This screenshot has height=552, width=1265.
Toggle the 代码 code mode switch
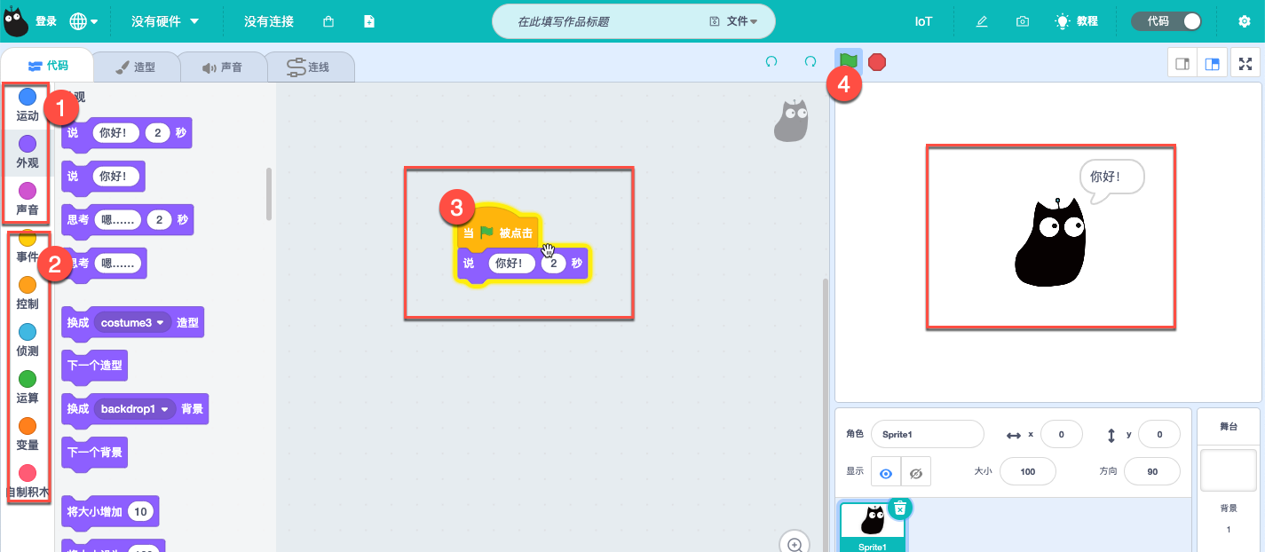point(1166,21)
